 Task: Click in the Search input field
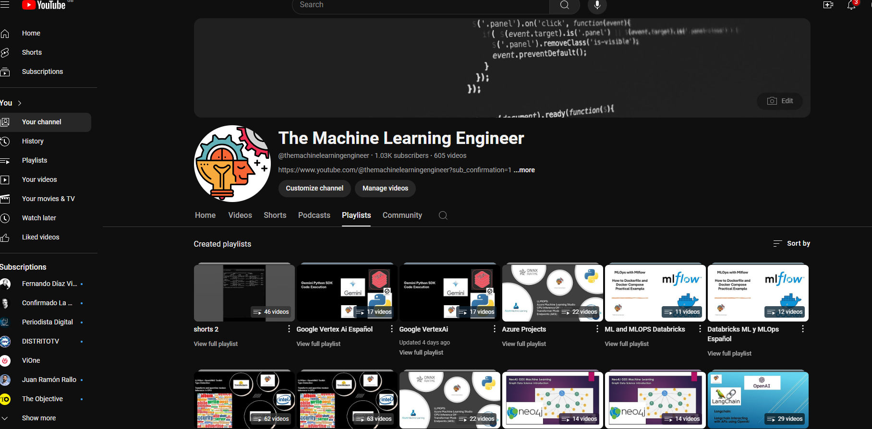(421, 5)
